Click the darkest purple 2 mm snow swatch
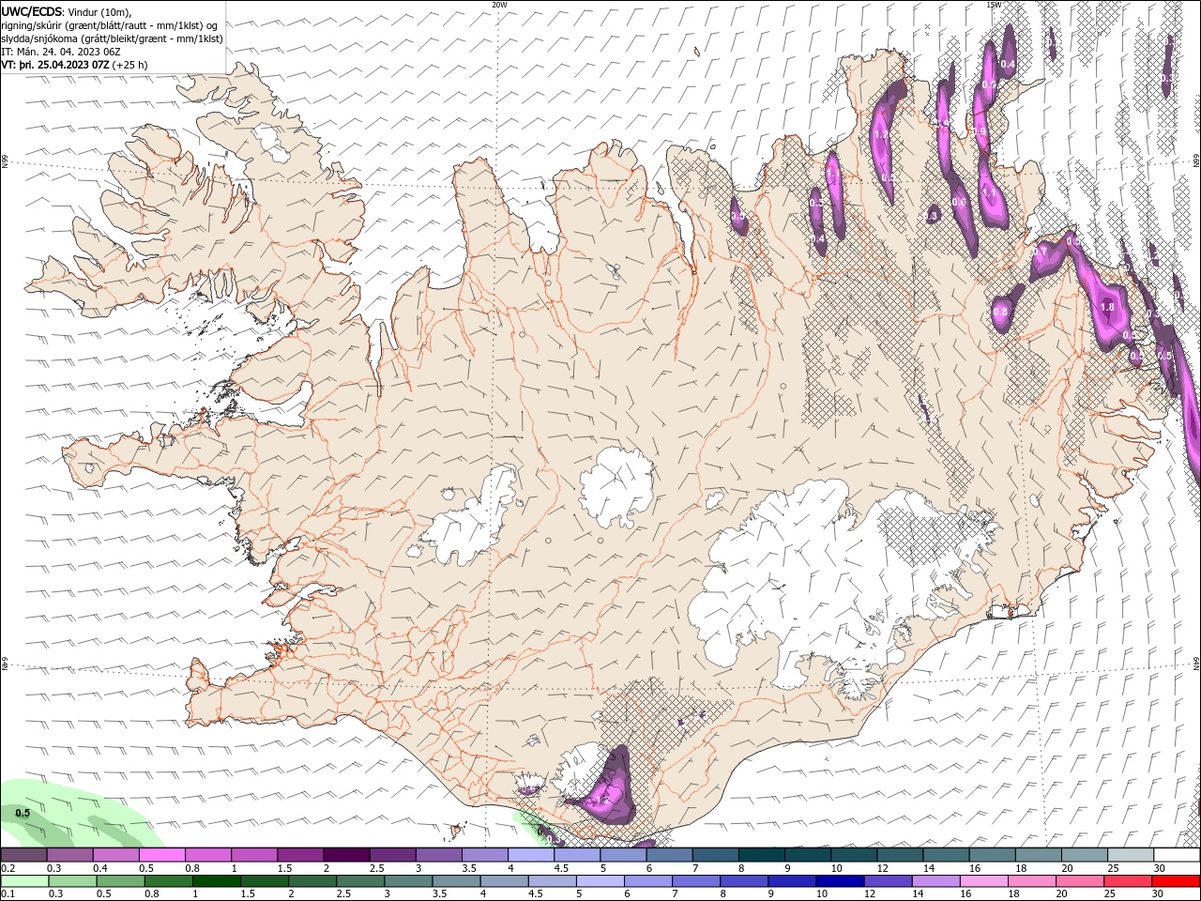 346,855
